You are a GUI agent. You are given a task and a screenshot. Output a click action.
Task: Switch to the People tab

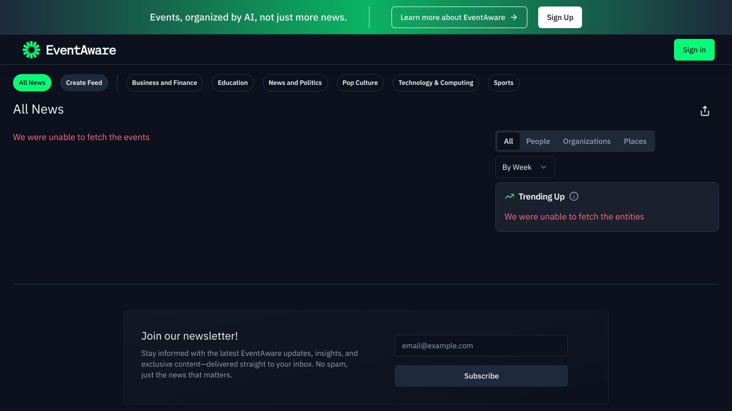538,141
